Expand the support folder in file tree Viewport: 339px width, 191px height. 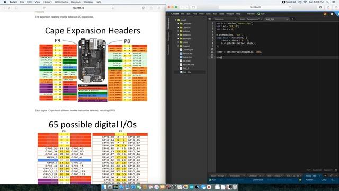(179, 46)
